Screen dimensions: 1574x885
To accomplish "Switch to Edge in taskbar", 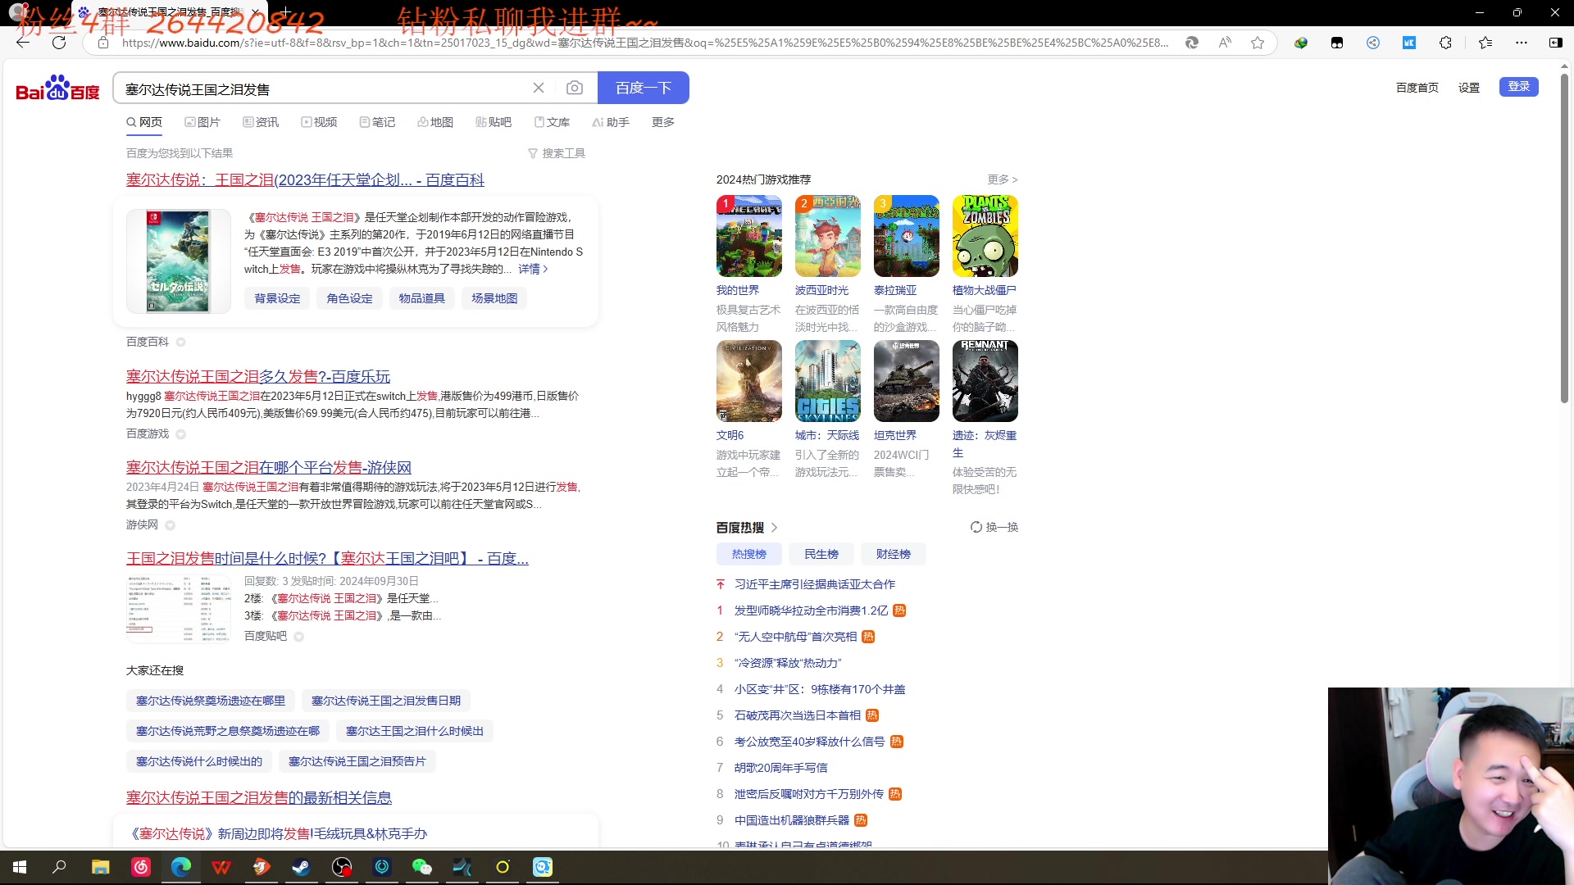I will point(181,867).
